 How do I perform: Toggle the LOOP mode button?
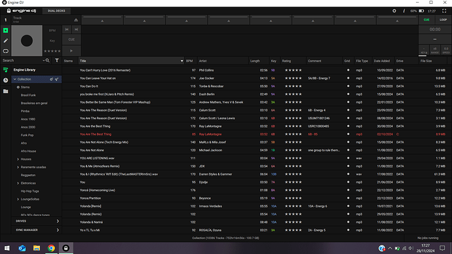pos(443,20)
